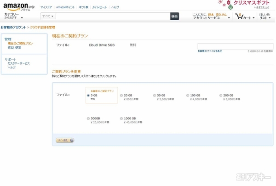Screen dimensions: 276x186
Task: Open 現在のご契約プラン in the sidebar
Action: pos(20,44)
